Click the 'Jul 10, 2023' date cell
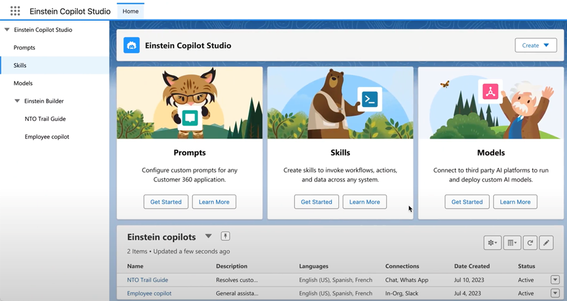Image resolution: width=567 pixels, height=301 pixels. tap(469, 280)
